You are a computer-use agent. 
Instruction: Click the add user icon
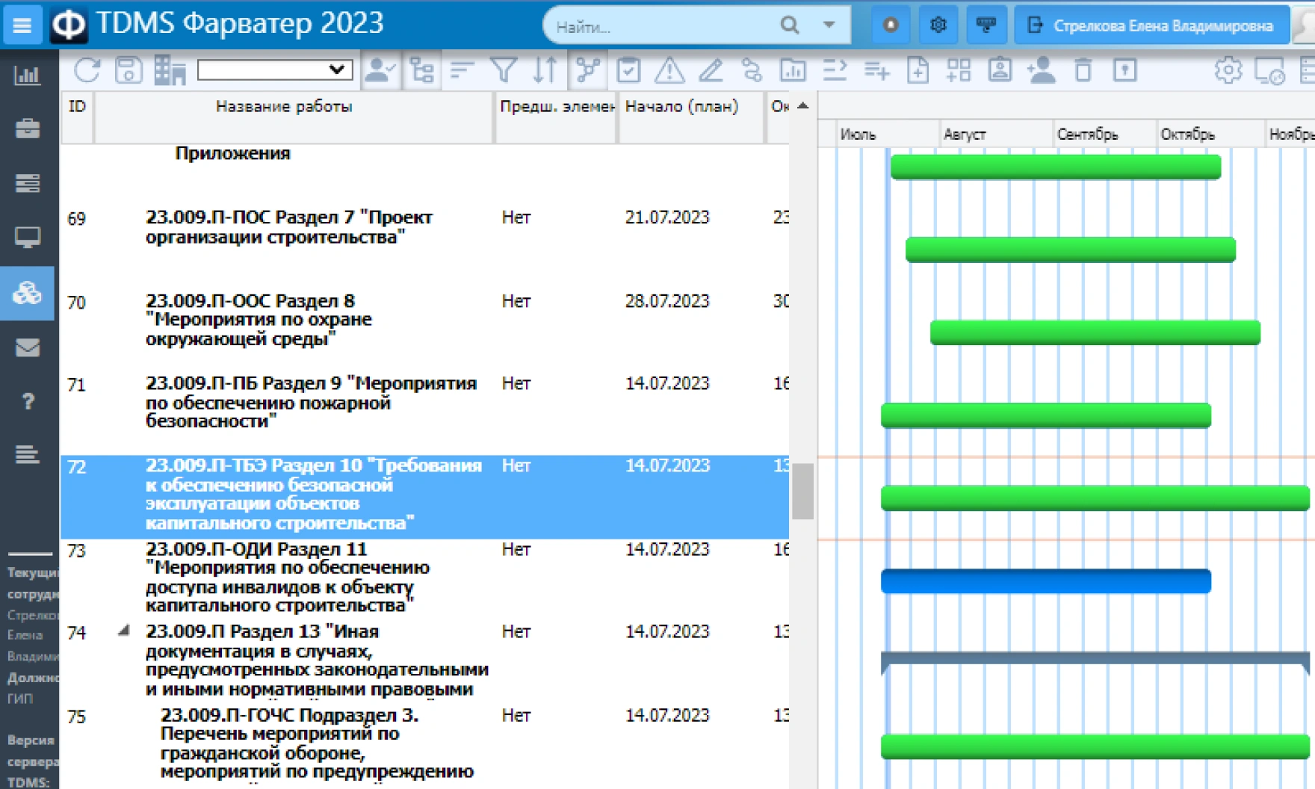coord(1042,70)
